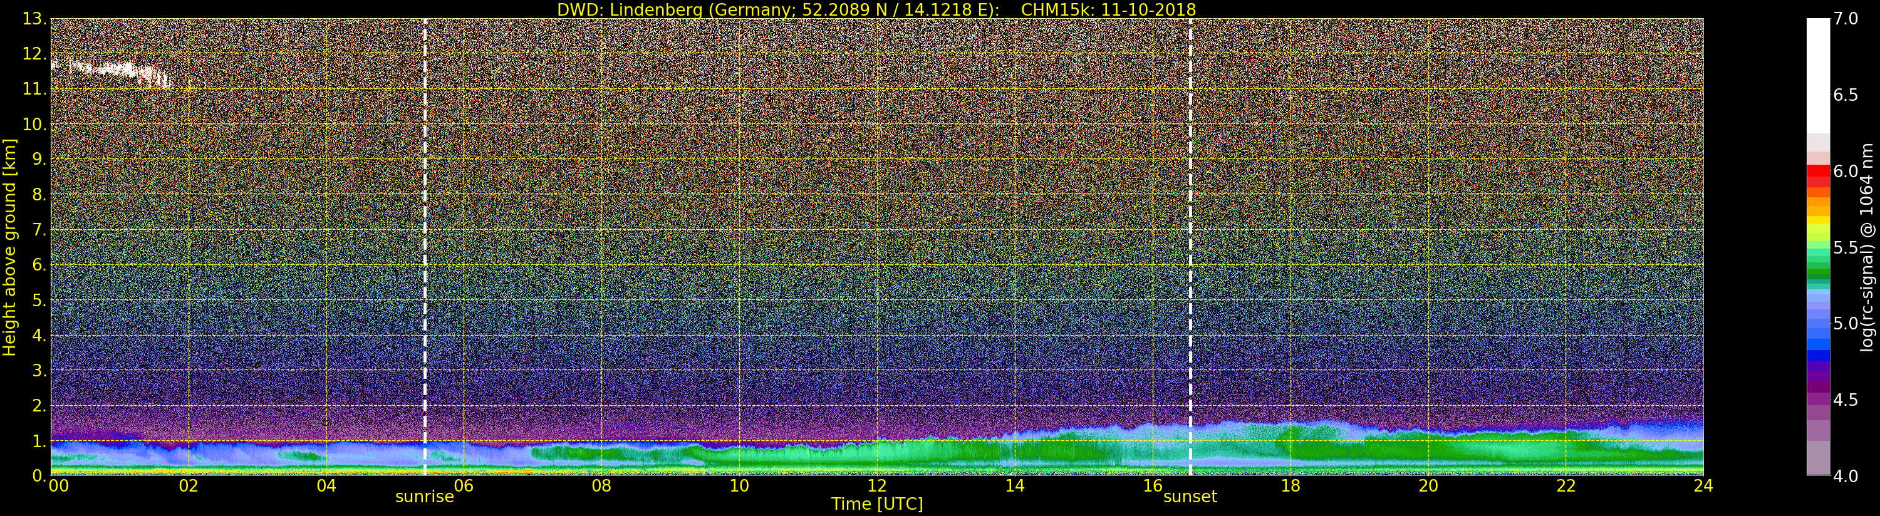1880x516 pixels.
Task: Click the '9.' height tick label
Action: (x=39, y=159)
